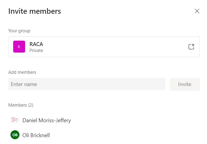207x144 pixels.
Task: Select the RACA group name
Action: (36, 44)
